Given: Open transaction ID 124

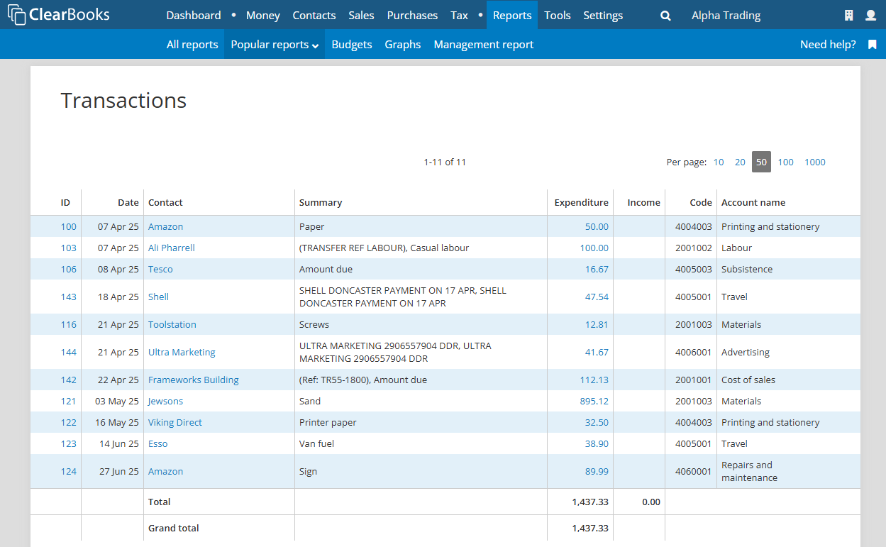Looking at the screenshot, I should [68, 472].
